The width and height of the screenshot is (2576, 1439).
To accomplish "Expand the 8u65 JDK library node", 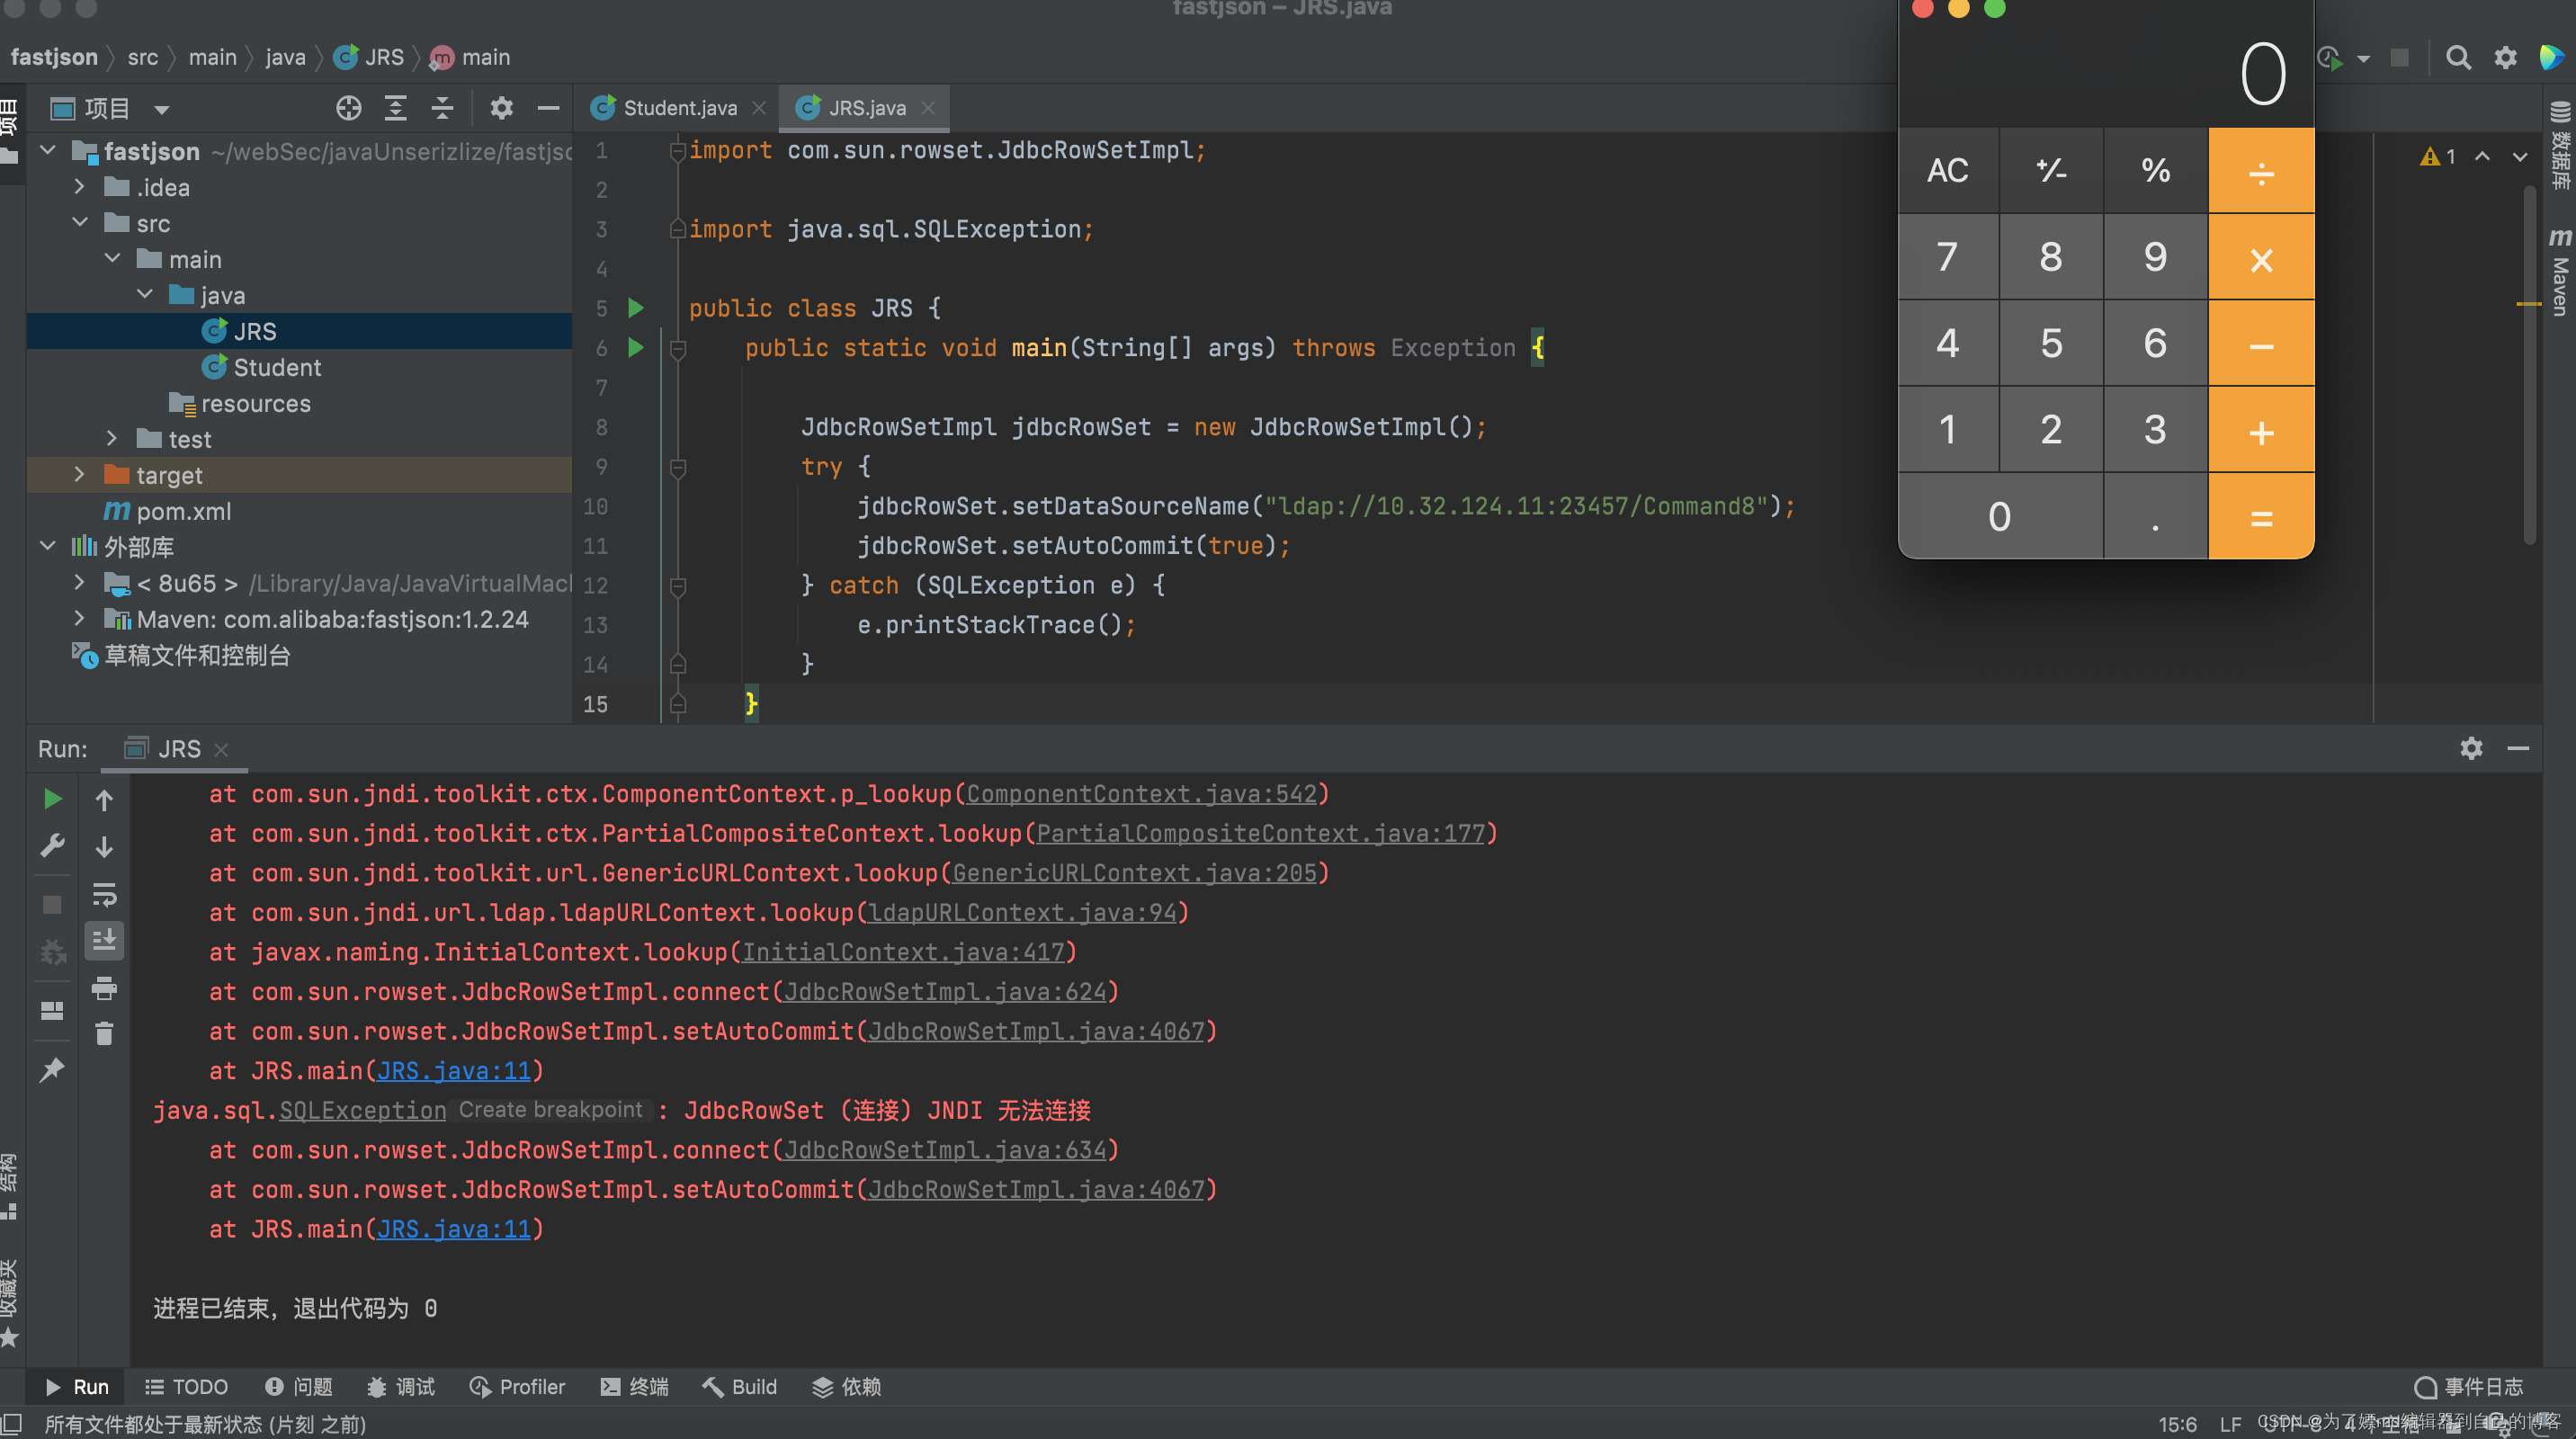I will pos(80,583).
